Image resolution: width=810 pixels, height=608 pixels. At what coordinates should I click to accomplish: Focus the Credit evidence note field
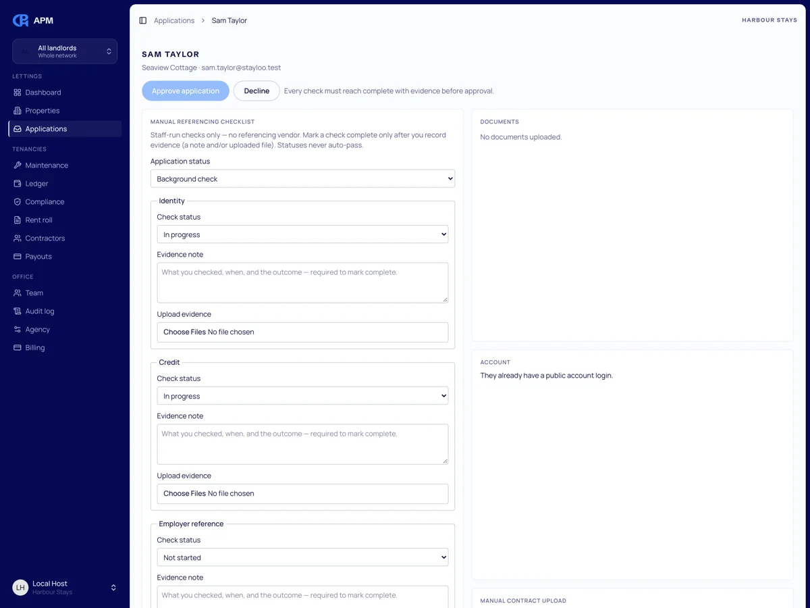pos(302,444)
